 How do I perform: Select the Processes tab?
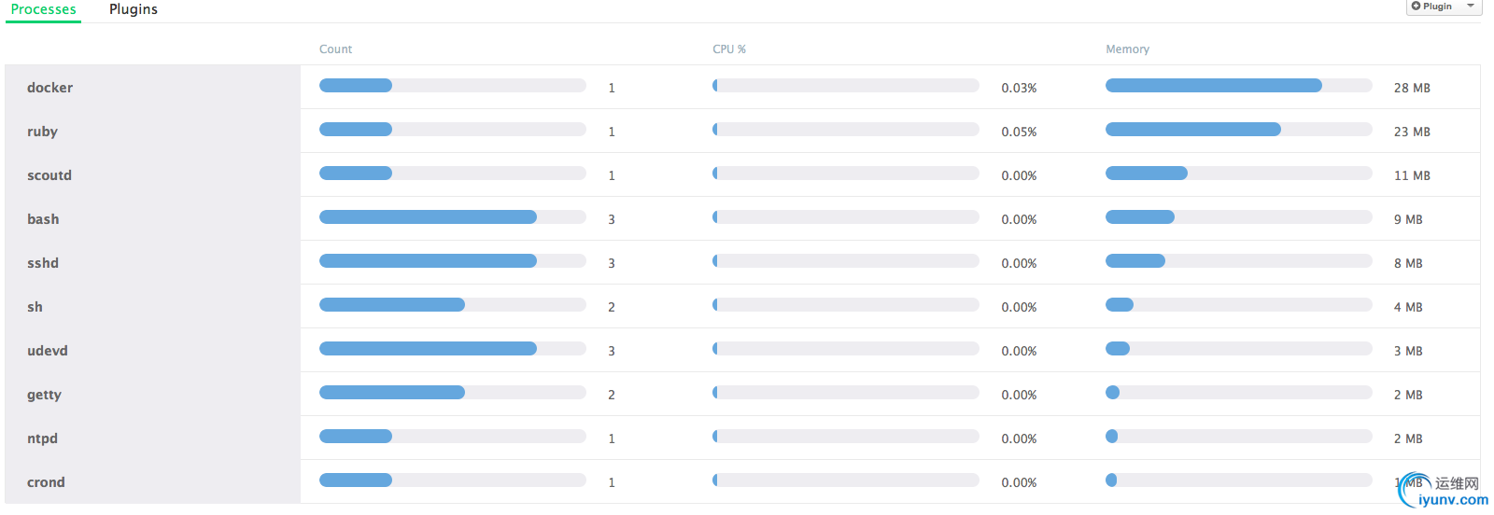pyautogui.click(x=44, y=9)
